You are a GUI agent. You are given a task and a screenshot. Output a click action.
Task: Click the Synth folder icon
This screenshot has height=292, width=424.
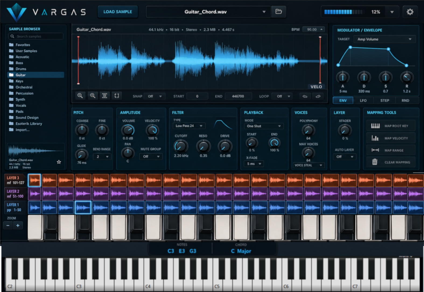(x=11, y=99)
